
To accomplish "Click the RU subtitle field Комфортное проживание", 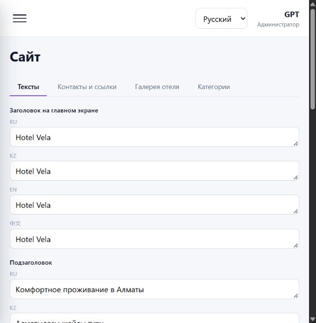I will coord(155,289).
